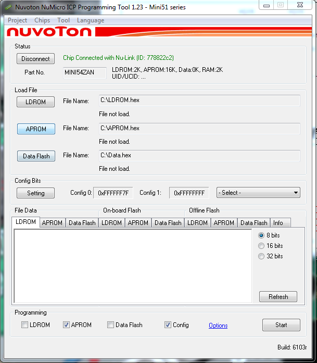Switch to File Data APROM tab
This screenshot has width=317, height=363.
53,223
